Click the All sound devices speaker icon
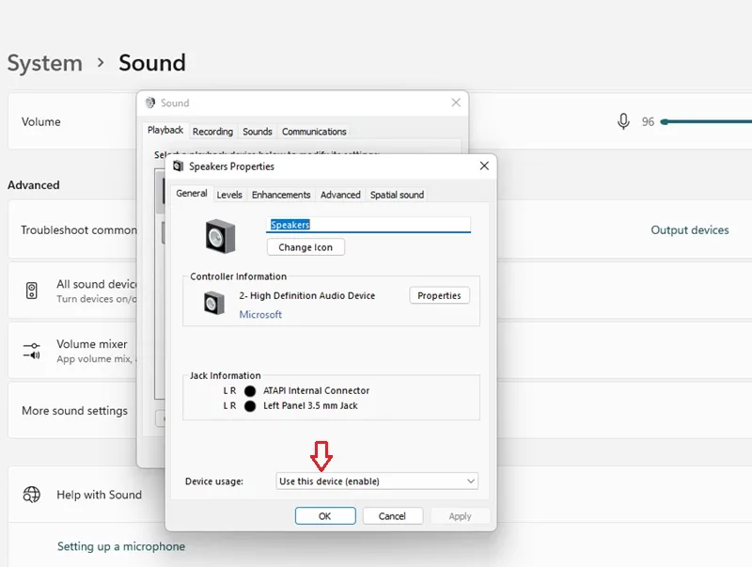752x567 pixels. [32, 291]
